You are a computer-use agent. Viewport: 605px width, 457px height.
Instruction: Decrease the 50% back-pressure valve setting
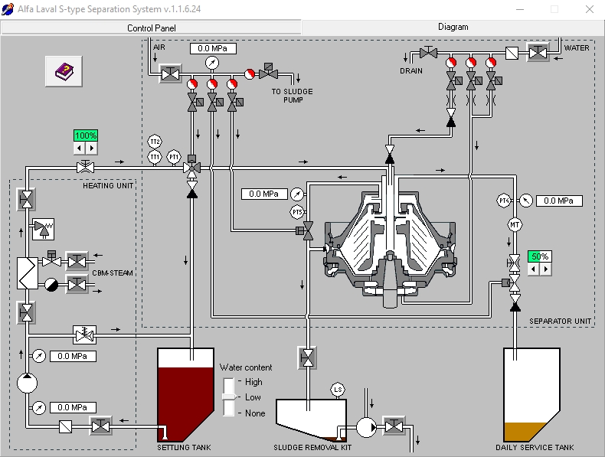(x=533, y=269)
